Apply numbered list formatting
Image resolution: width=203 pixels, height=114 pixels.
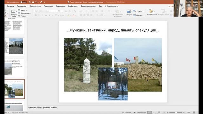click(x=86, y=11)
